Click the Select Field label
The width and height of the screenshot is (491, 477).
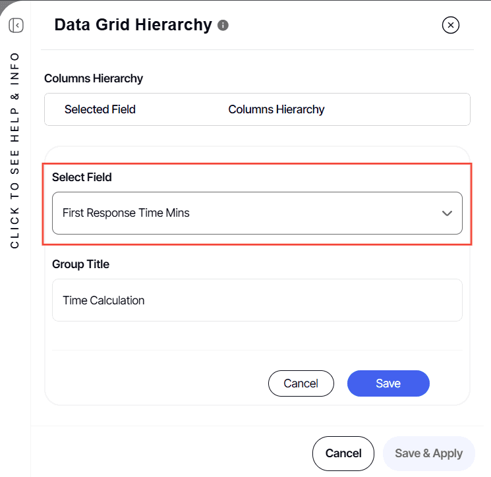pyautogui.click(x=82, y=177)
